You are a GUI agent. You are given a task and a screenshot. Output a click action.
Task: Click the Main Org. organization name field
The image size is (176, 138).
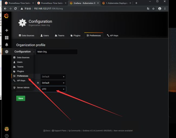tap(57, 52)
